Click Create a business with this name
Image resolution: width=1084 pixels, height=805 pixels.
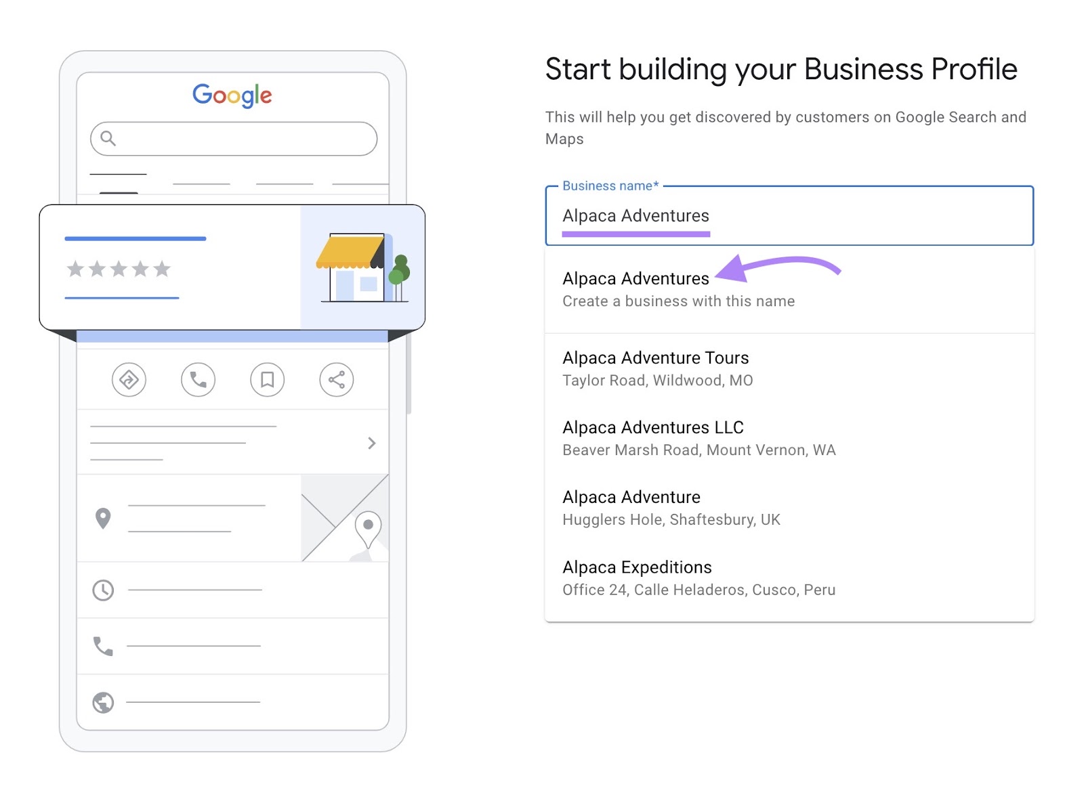pyautogui.click(x=678, y=301)
